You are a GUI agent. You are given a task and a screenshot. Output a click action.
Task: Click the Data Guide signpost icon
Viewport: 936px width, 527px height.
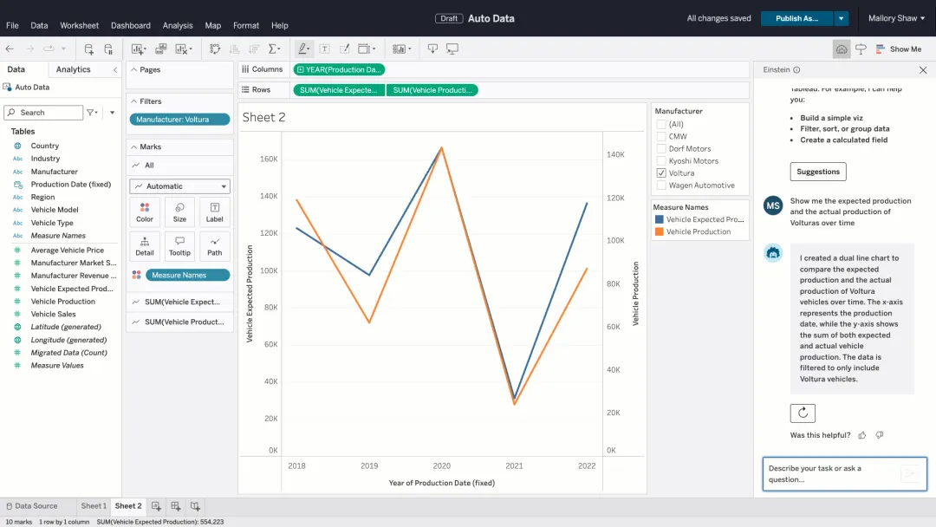(861, 49)
